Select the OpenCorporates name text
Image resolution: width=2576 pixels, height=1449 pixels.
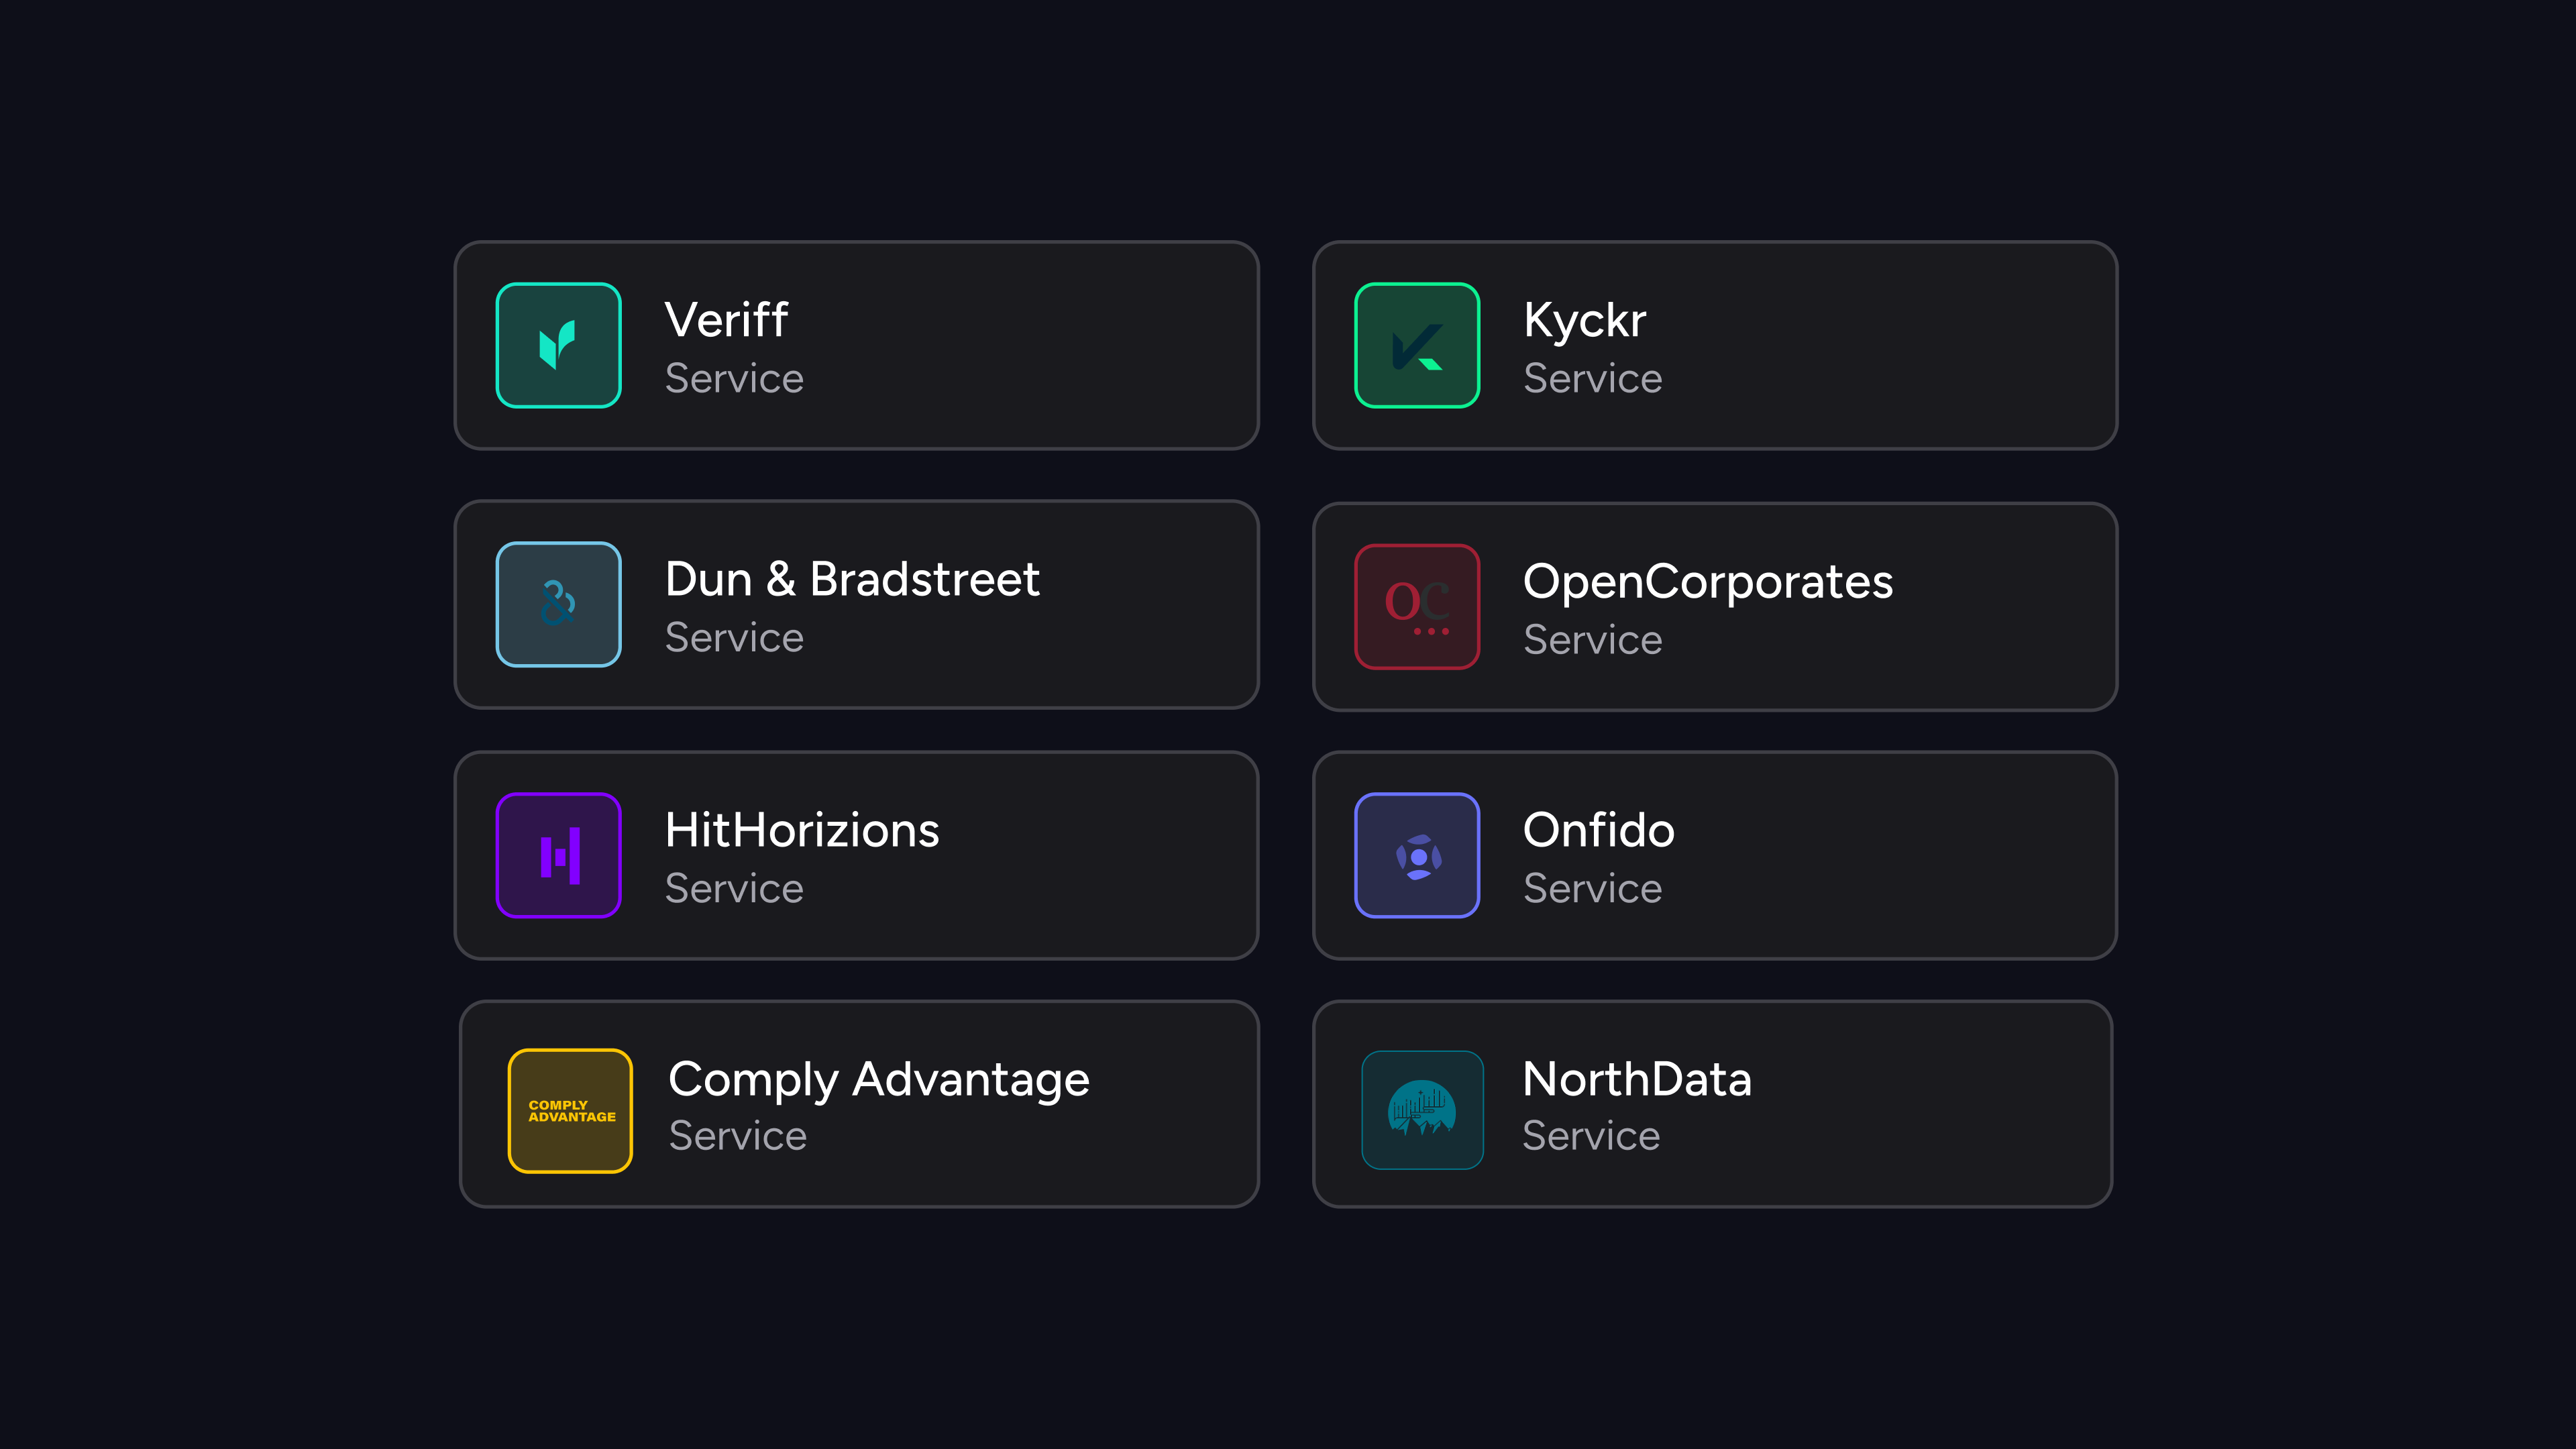pos(1708,582)
